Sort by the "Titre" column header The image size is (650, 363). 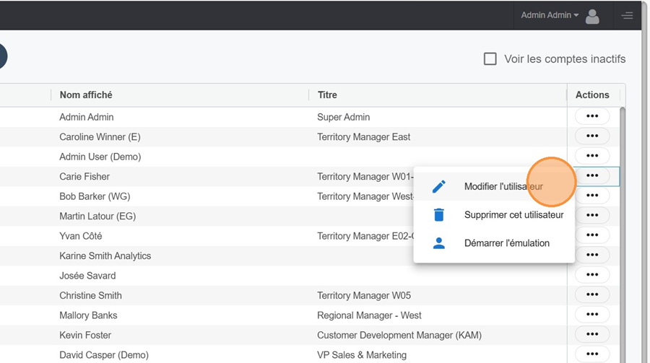coord(327,95)
